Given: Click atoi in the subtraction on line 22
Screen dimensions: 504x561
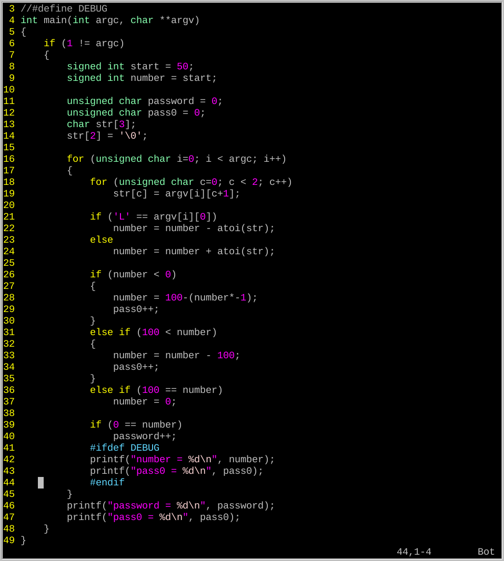Looking at the screenshot, I should point(228,228).
